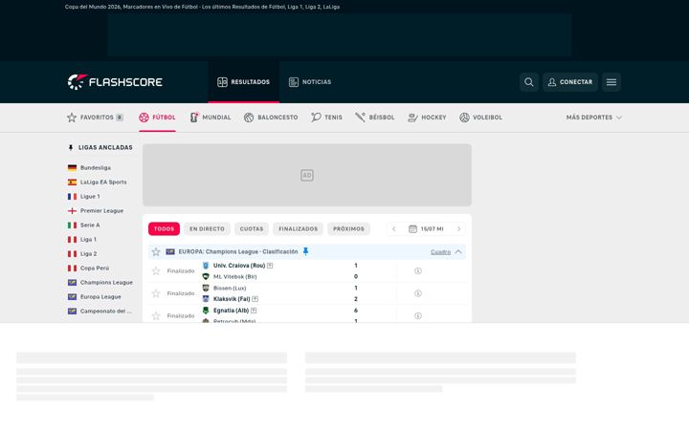Open Europa League in sidebar
Viewport: 689px width, 430px height.
[95, 297]
